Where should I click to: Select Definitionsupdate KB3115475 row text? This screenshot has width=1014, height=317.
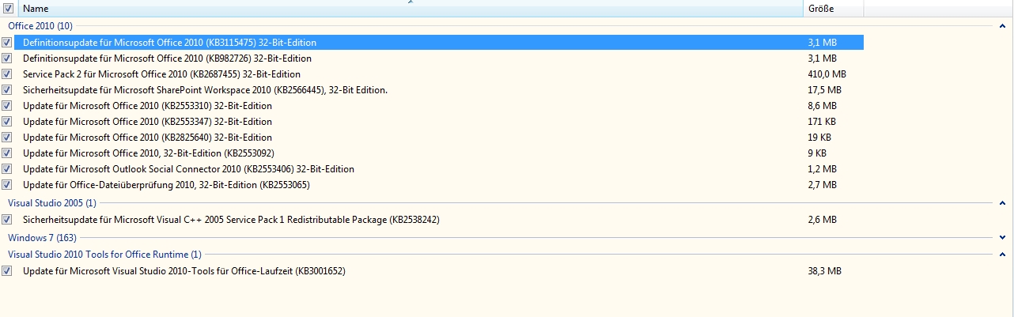(169, 43)
